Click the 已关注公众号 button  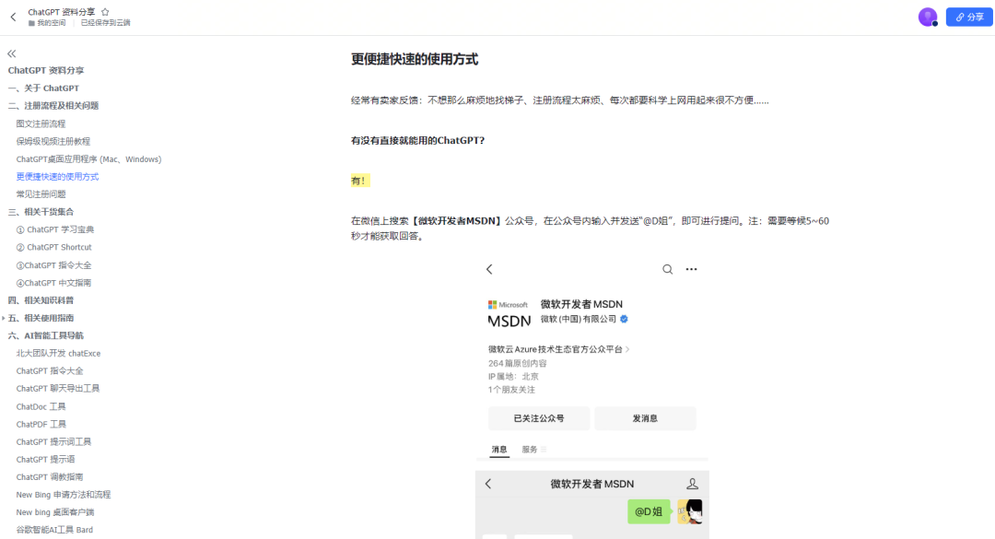pyautogui.click(x=538, y=417)
